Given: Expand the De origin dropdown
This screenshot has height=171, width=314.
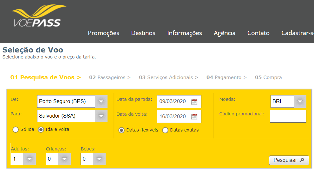Looking at the screenshot, I should pyautogui.click(x=101, y=101).
